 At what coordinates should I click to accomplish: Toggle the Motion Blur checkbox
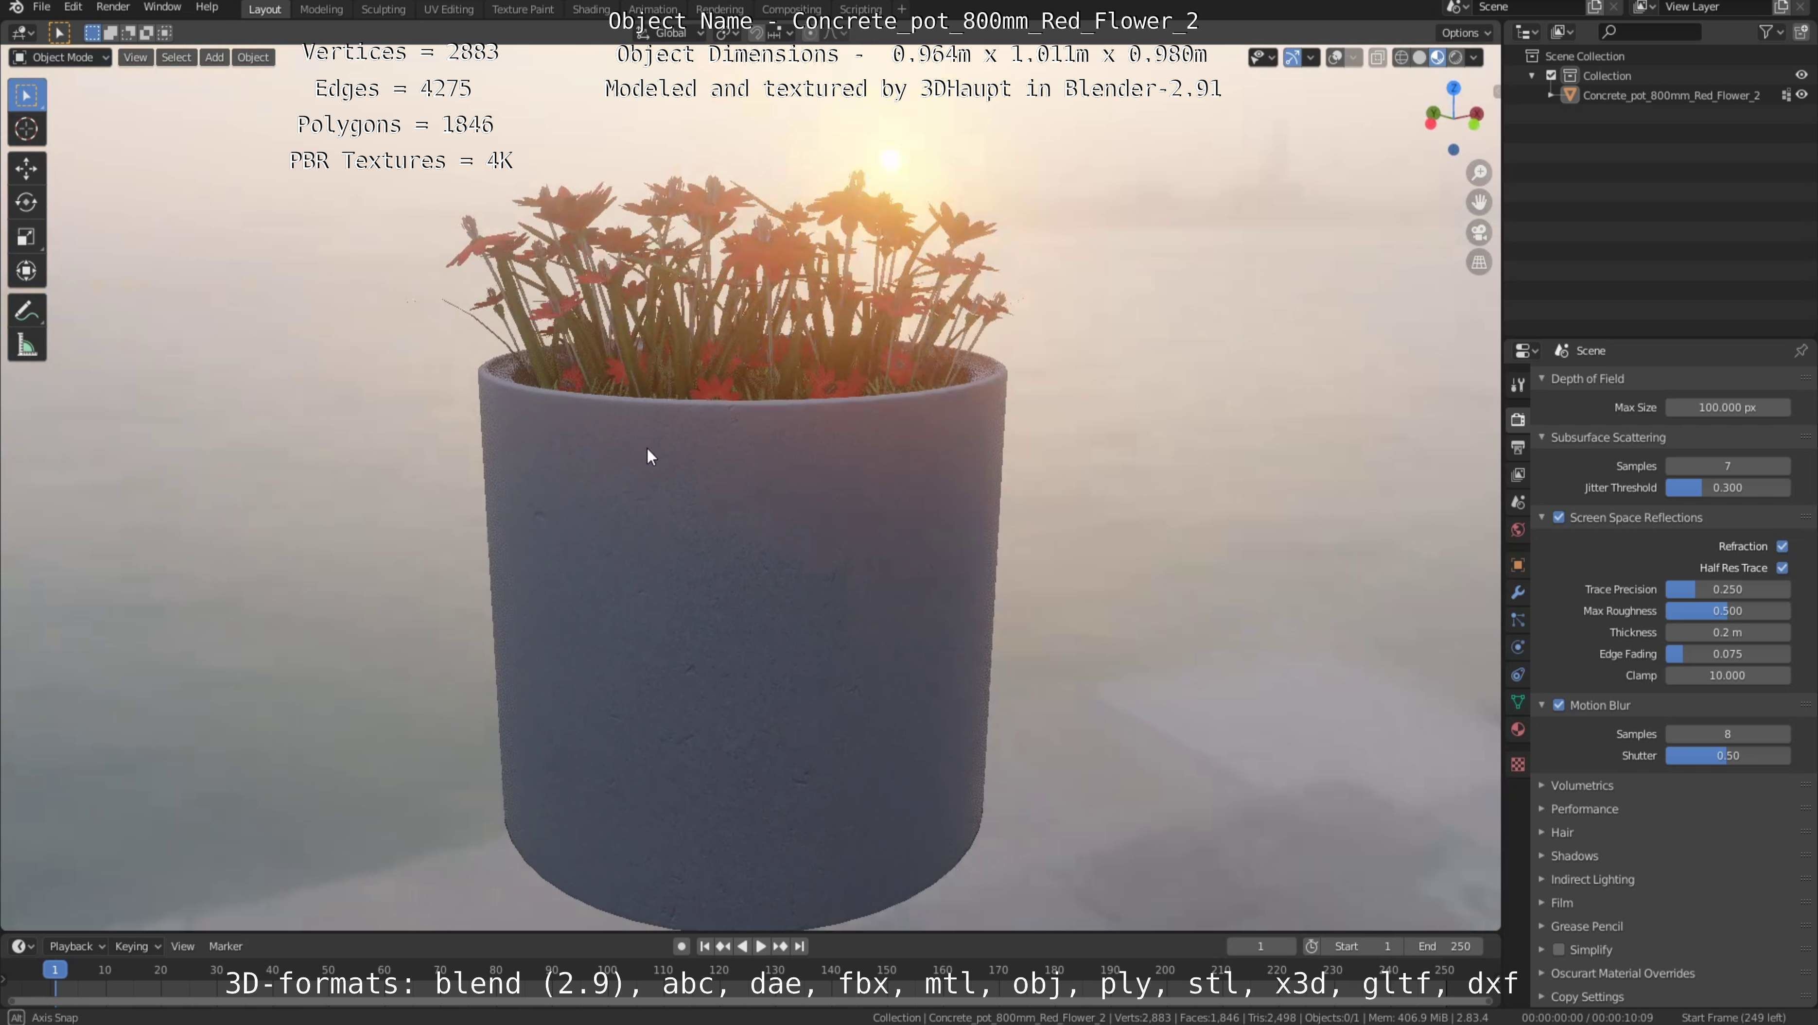click(x=1559, y=705)
